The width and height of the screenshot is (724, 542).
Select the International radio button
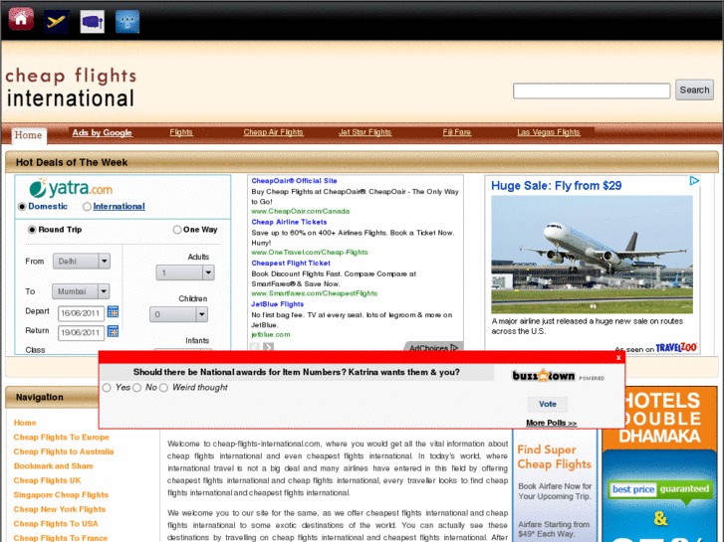[x=87, y=207]
